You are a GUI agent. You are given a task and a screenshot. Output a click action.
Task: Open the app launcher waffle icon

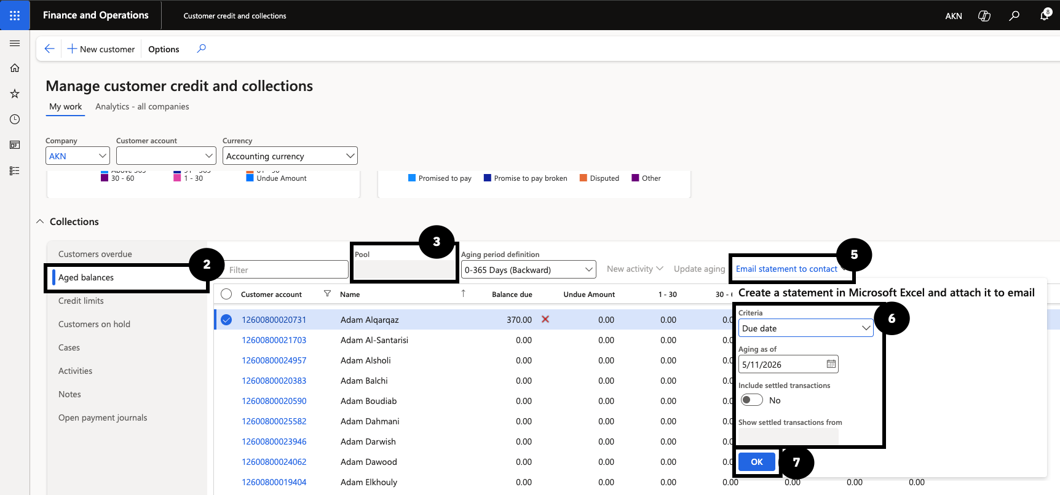click(x=15, y=15)
